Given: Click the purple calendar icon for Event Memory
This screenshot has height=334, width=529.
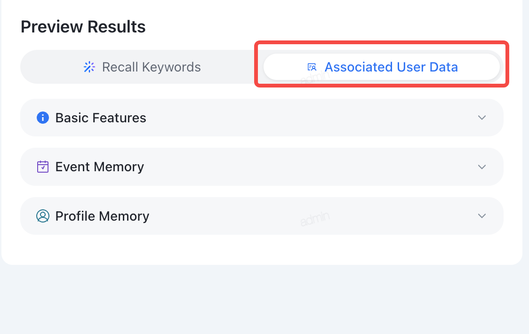Looking at the screenshot, I should point(43,167).
